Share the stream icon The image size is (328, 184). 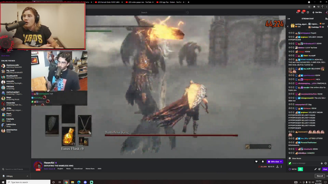click(277, 167)
